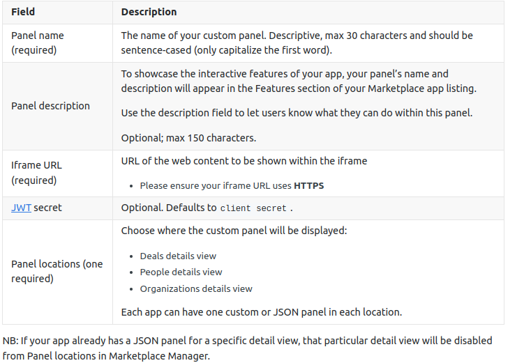This screenshot has width=531, height=363.
Task: Click the 'Panel locations (one required)' cell
Action: tap(57, 271)
